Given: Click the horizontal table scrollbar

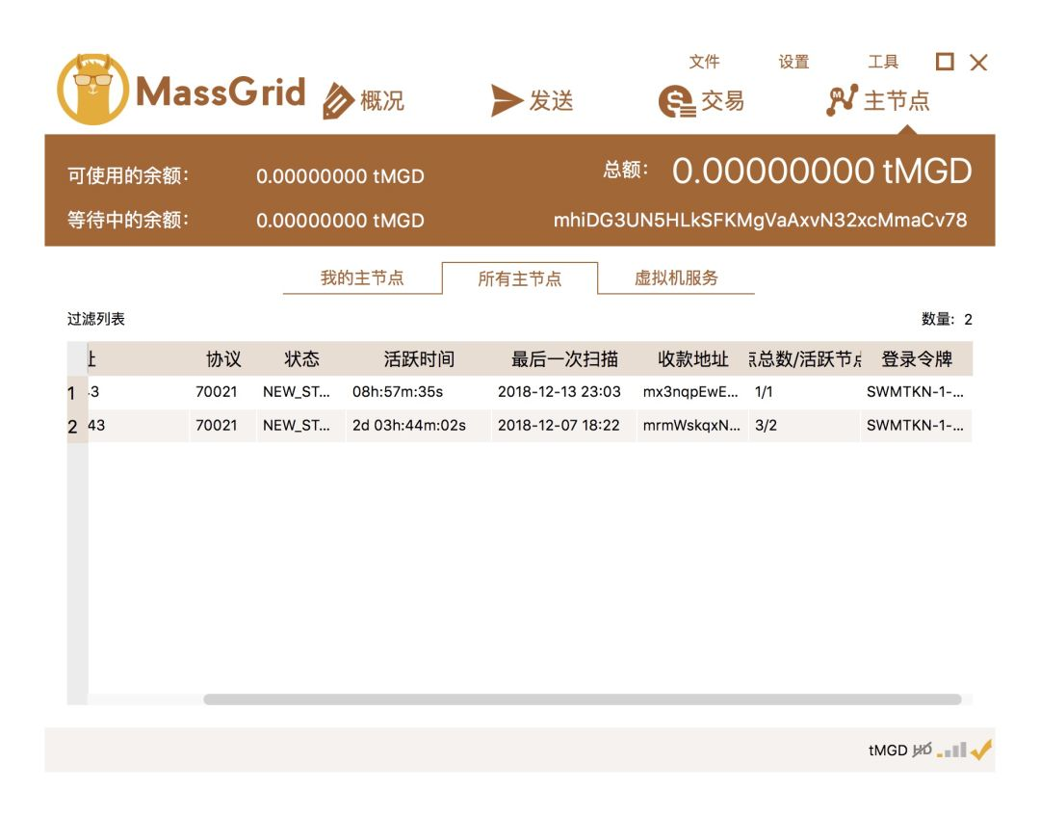Looking at the screenshot, I should click(x=582, y=699).
